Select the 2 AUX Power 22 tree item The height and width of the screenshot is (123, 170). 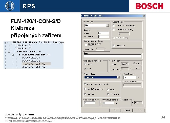coord(23,49)
